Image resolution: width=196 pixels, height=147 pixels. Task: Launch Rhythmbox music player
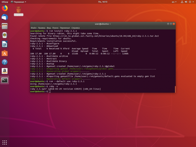(x=5, y=35)
